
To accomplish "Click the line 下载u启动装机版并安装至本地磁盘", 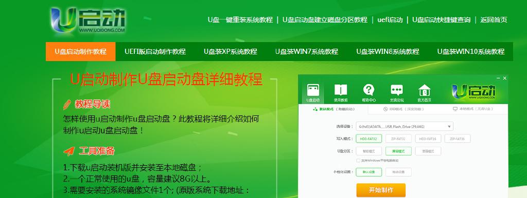I will [x=132, y=167].
